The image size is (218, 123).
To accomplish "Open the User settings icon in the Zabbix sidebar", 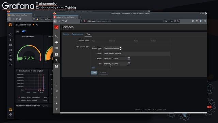I will (56, 102).
